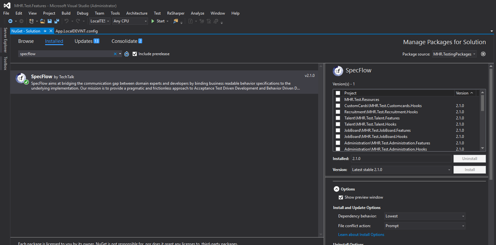Toggle the select-all Project header checkbox
This screenshot has width=496, height=245.
click(x=338, y=93)
